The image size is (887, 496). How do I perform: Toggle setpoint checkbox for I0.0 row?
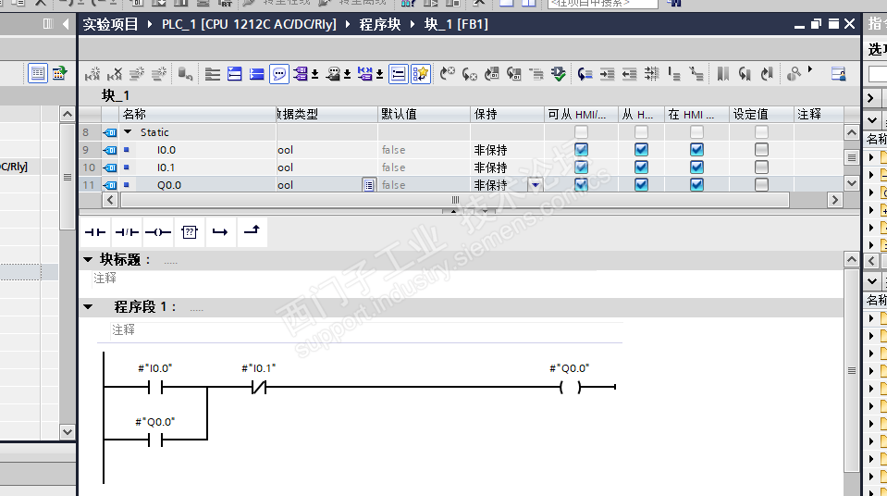coord(761,150)
